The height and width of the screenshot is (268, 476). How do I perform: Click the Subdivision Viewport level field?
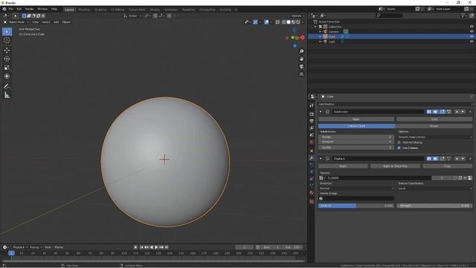pyautogui.click(x=356, y=141)
